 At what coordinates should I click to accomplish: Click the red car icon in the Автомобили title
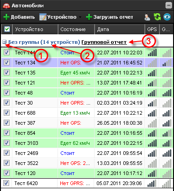click(x=6, y=6)
